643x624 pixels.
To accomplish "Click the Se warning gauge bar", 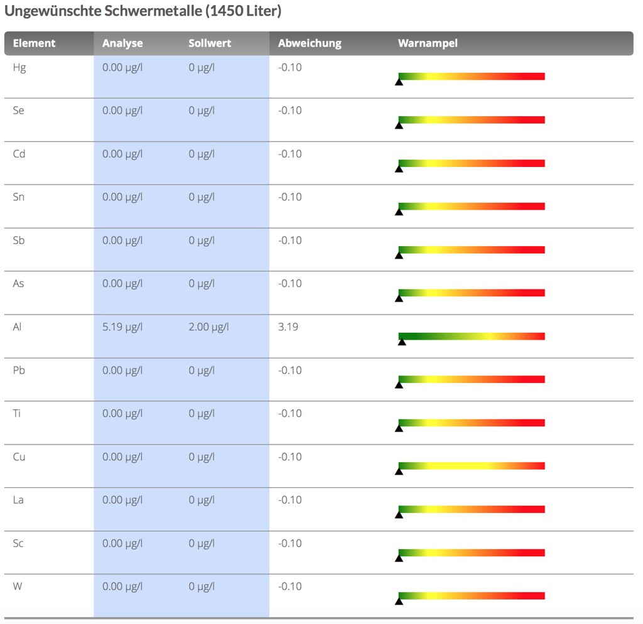I will point(472,120).
